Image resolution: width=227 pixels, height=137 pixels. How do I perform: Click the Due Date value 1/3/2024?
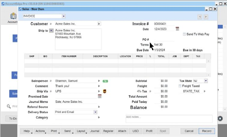[x=159, y=50]
